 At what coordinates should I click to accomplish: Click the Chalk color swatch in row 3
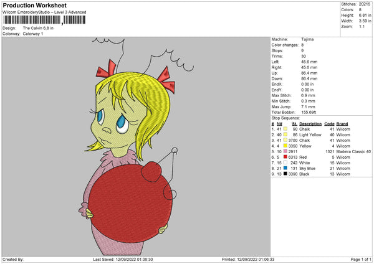click(x=285, y=140)
